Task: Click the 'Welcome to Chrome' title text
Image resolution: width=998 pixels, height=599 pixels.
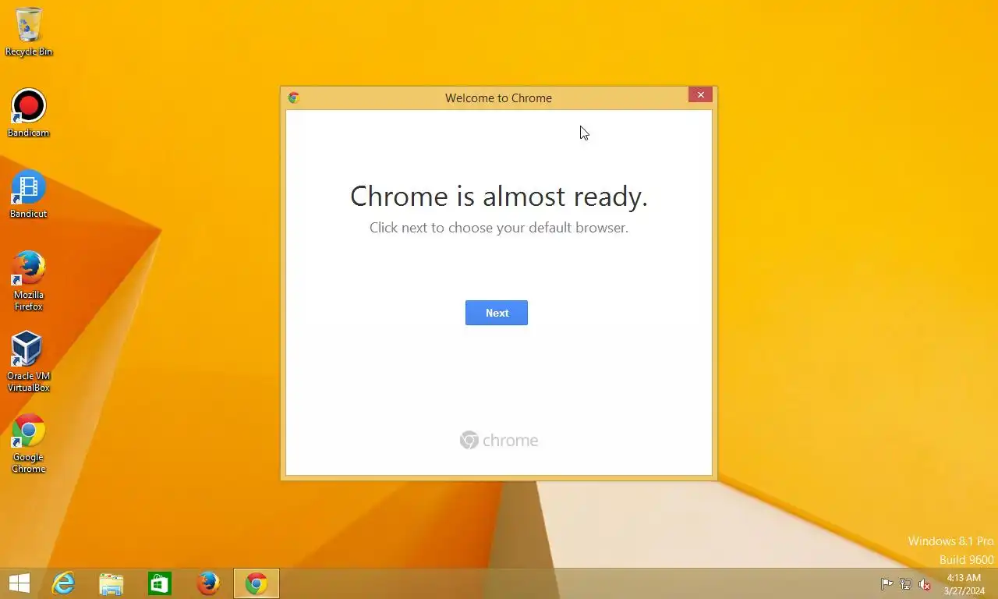Action: coord(498,97)
